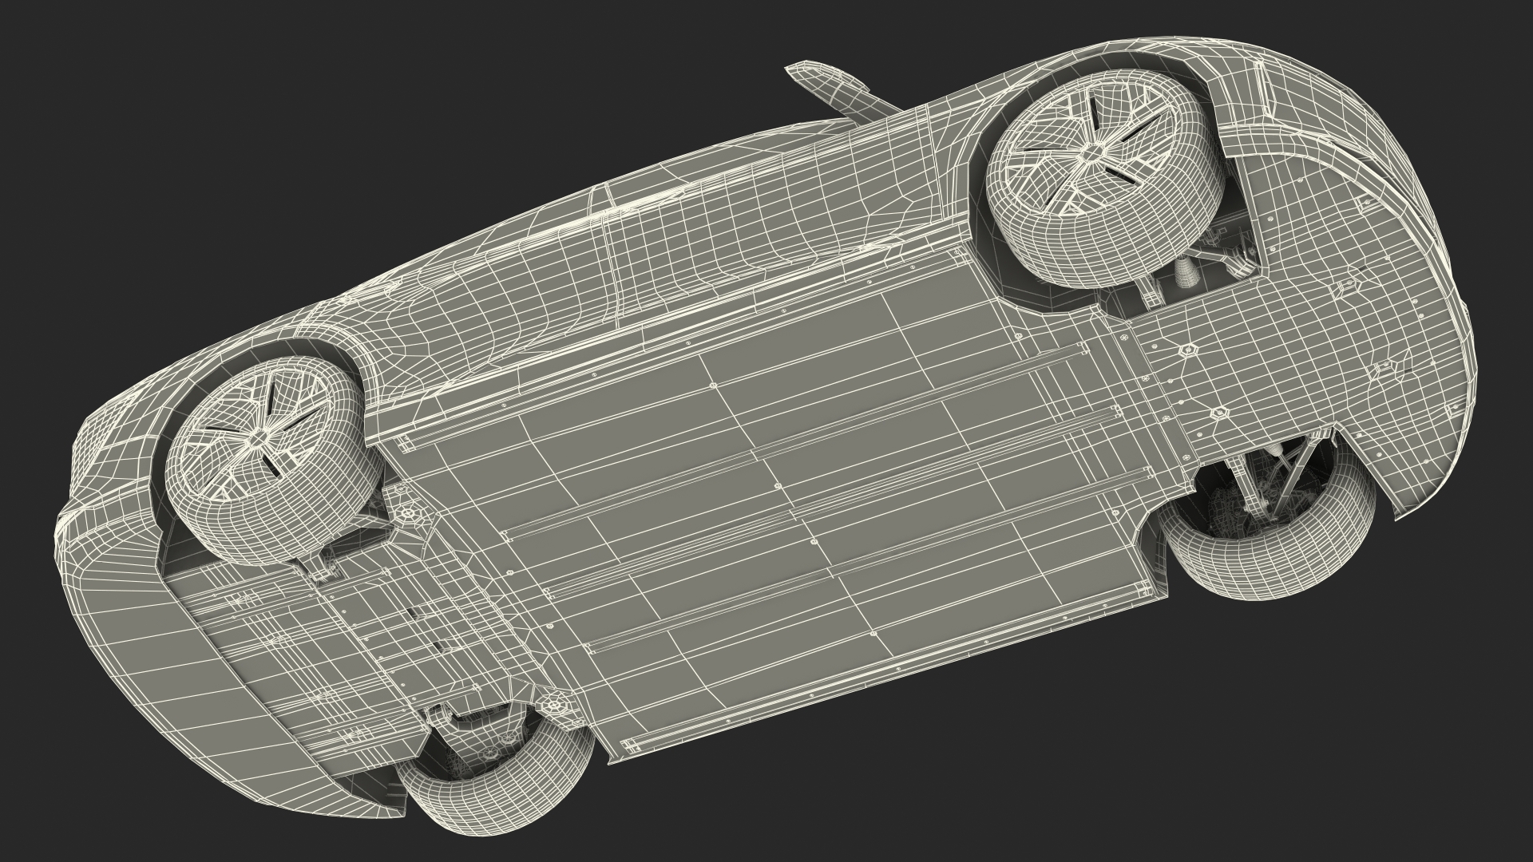The image size is (1533, 862).
Task: Select the hexagonal bolt on front underbody plate
Action: pyautogui.click(x=1188, y=350)
